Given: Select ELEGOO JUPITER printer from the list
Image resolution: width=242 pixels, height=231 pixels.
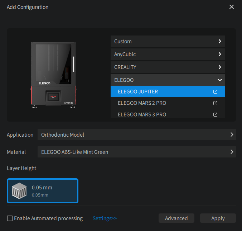Looking at the screenshot, I should point(158,91).
